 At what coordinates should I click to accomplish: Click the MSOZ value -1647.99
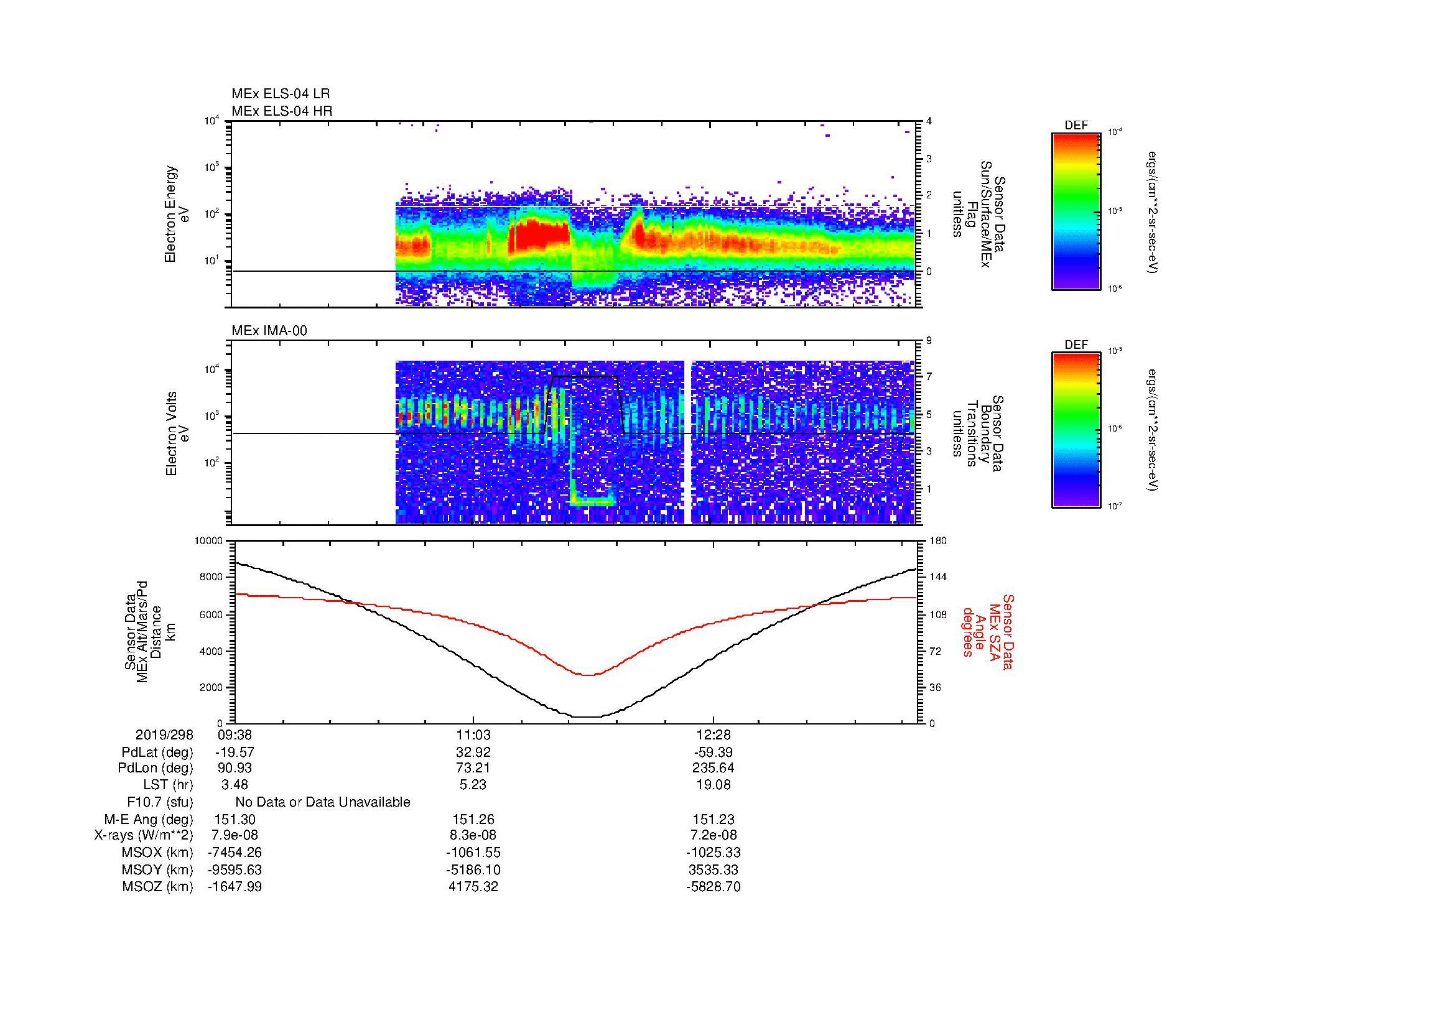pyautogui.click(x=235, y=887)
